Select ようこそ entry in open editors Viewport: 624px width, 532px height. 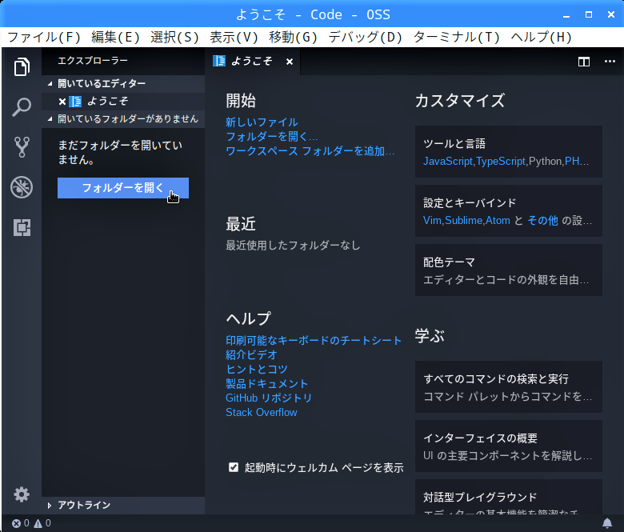(x=123, y=102)
